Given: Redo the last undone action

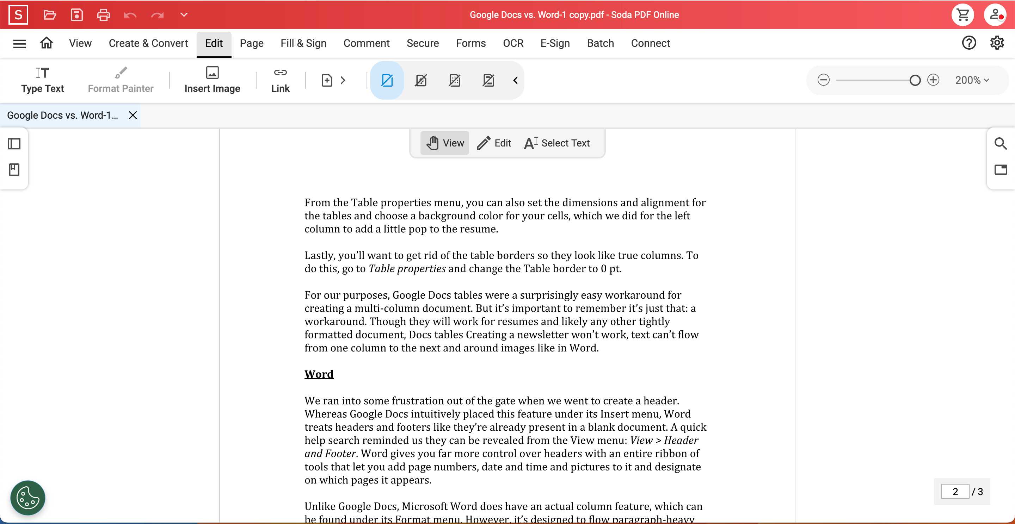Looking at the screenshot, I should (157, 15).
